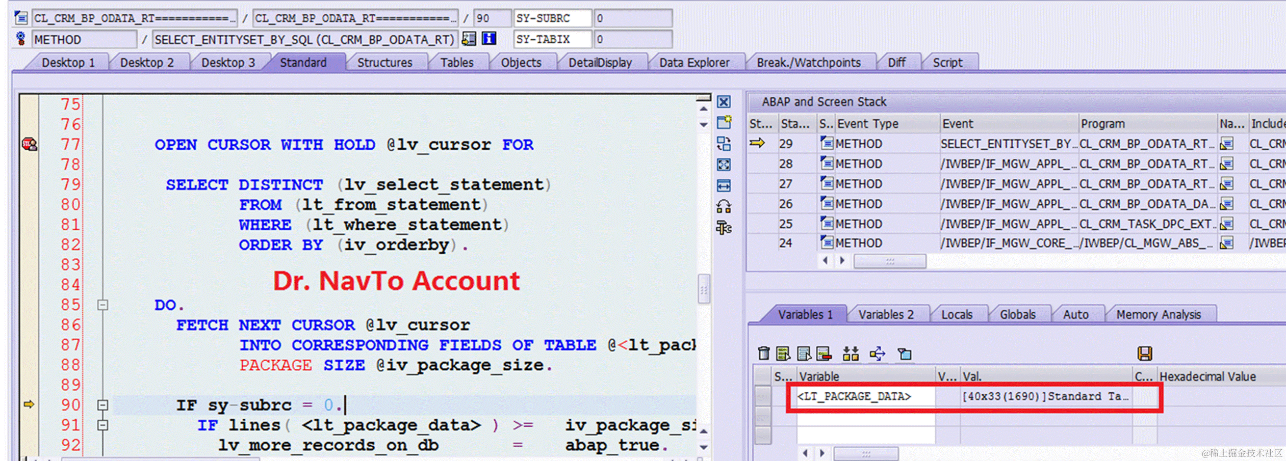Click the breakpoint icon at line 77
1286x461 pixels.
point(30,145)
